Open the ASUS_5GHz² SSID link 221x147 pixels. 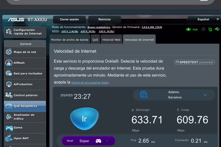pos(107,31)
